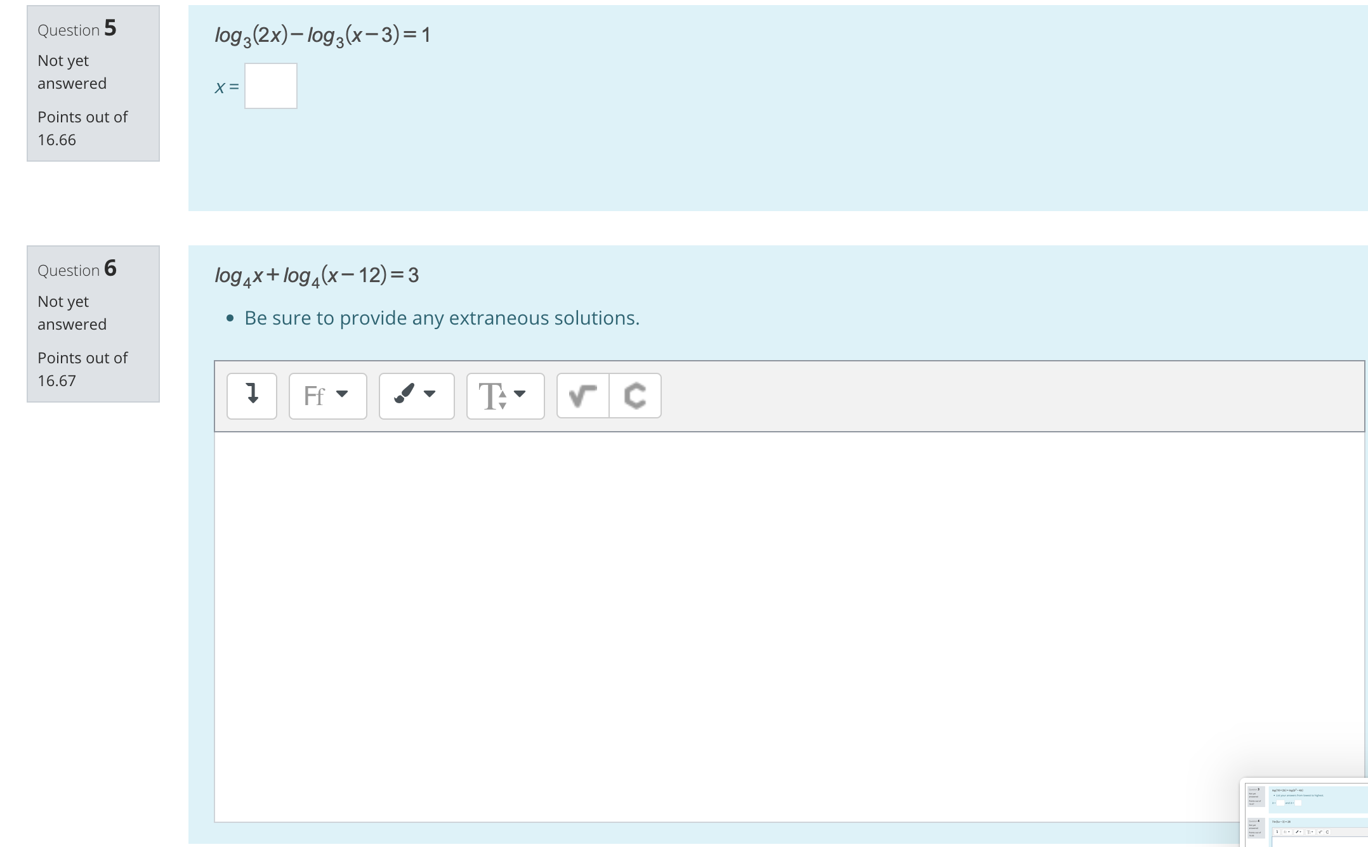The width and height of the screenshot is (1368, 847).
Task: Select the log base 3 equation text in Question 5
Action: pos(322,34)
